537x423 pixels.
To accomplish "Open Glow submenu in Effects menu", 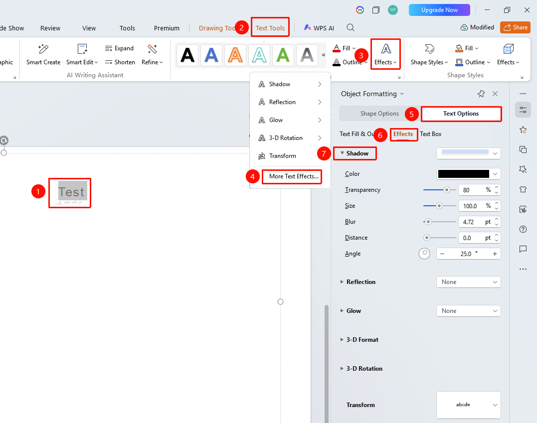I will tap(290, 120).
